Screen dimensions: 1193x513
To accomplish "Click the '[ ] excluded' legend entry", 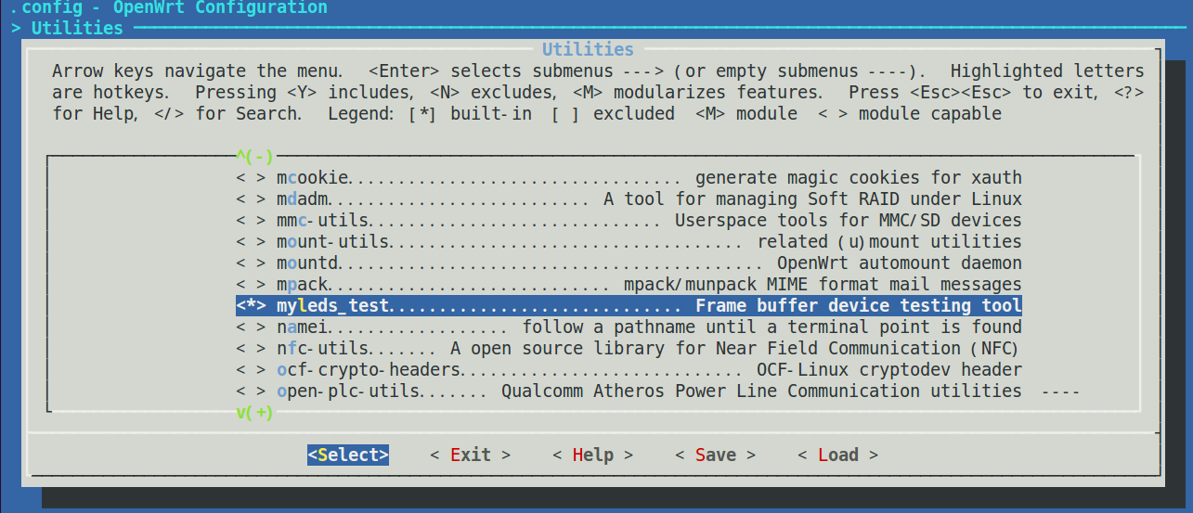I will pos(614,113).
